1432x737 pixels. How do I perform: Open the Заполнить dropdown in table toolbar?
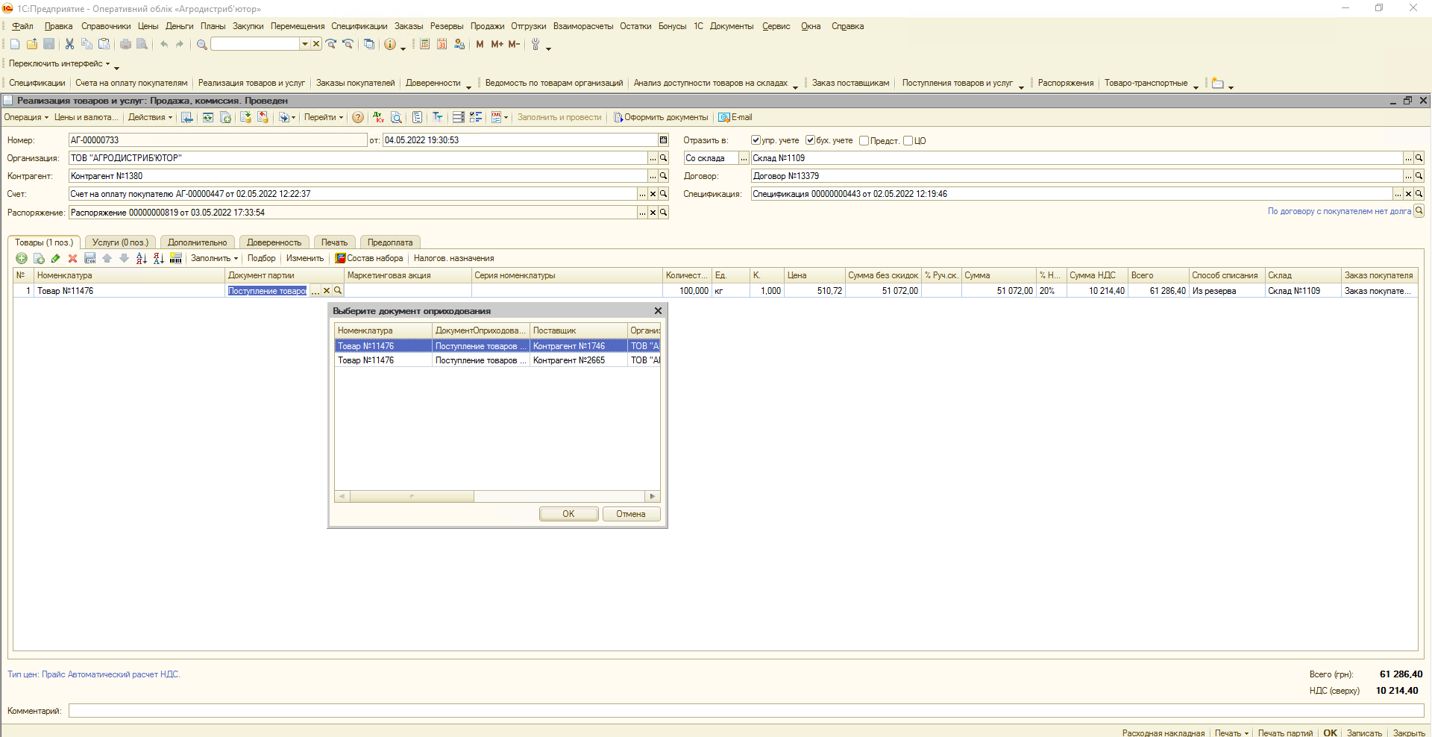point(214,259)
